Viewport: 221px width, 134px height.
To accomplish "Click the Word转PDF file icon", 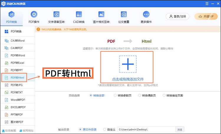I will [6, 100].
